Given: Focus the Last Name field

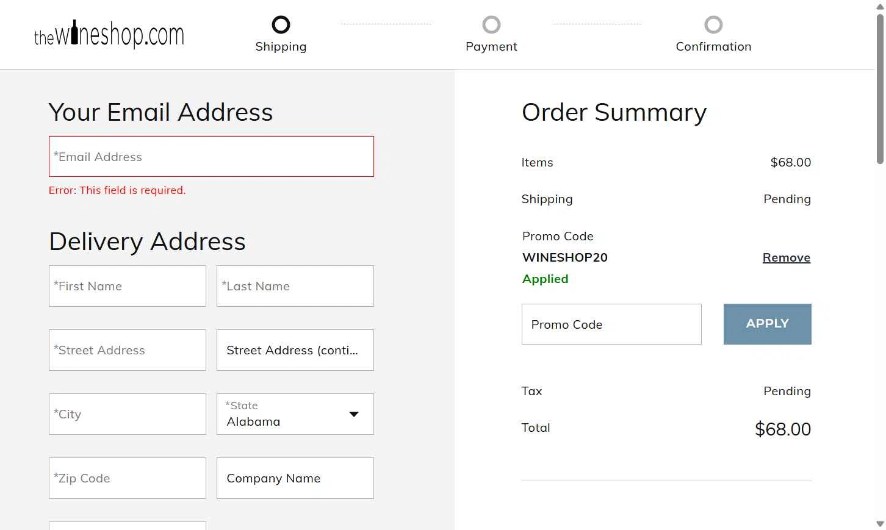Looking at the screenshot, I should pos(295,286).
